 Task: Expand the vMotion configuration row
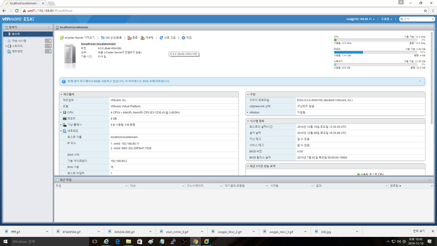click(x=248, y=112)
